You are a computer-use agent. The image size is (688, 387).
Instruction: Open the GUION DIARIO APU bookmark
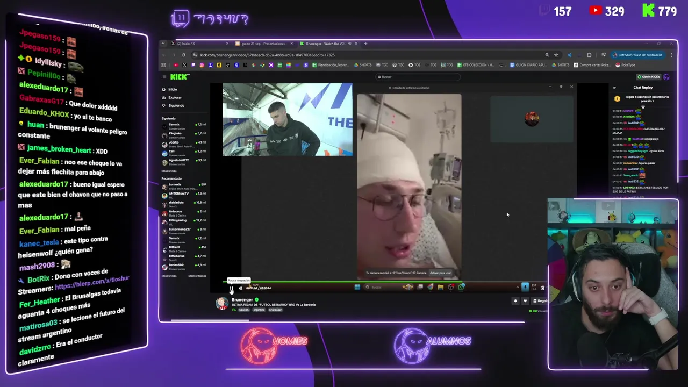click(x=528, y=65)
